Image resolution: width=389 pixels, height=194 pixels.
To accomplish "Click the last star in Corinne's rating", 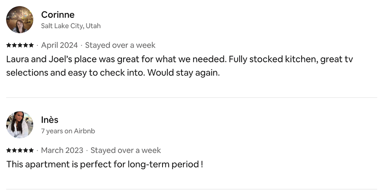I will pyautogui.click(x=31, y=45).
